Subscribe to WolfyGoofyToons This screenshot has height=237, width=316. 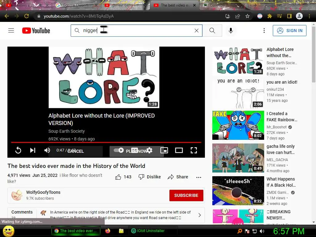click(x=186, y=195)
